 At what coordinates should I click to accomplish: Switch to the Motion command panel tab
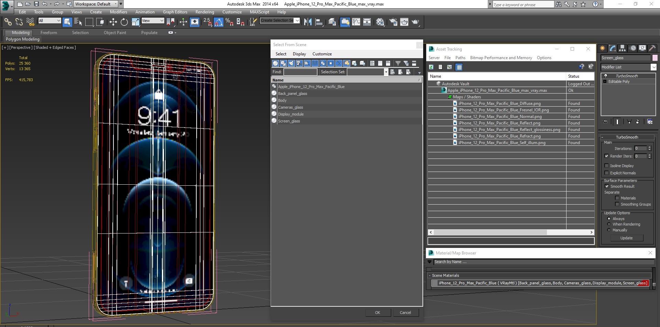pos(632,48)
